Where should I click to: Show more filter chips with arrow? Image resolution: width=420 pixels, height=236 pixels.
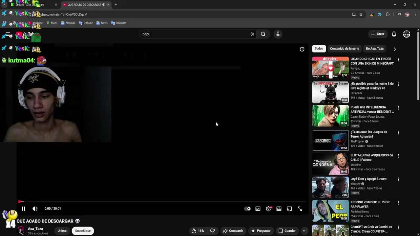pyautogui.click(x=395, y=49)
